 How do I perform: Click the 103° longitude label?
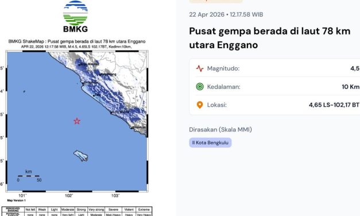tap(115, 195)
